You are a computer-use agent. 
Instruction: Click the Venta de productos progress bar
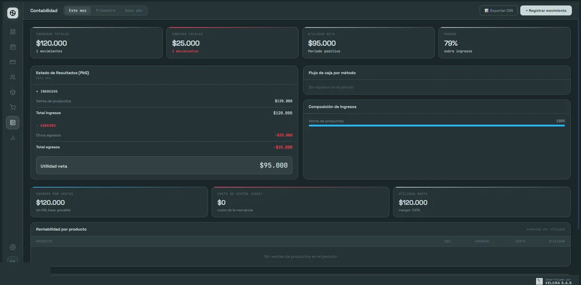(x=437, y=126)
